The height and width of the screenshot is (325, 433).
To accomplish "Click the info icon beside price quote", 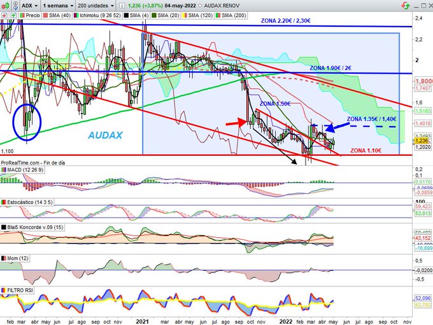I will pos(122,6).
